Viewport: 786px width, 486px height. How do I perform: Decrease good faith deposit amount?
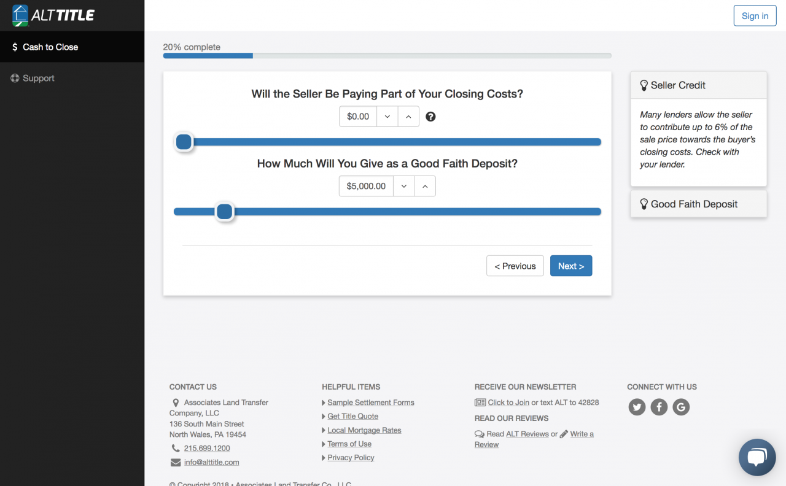tap(404, 186)
